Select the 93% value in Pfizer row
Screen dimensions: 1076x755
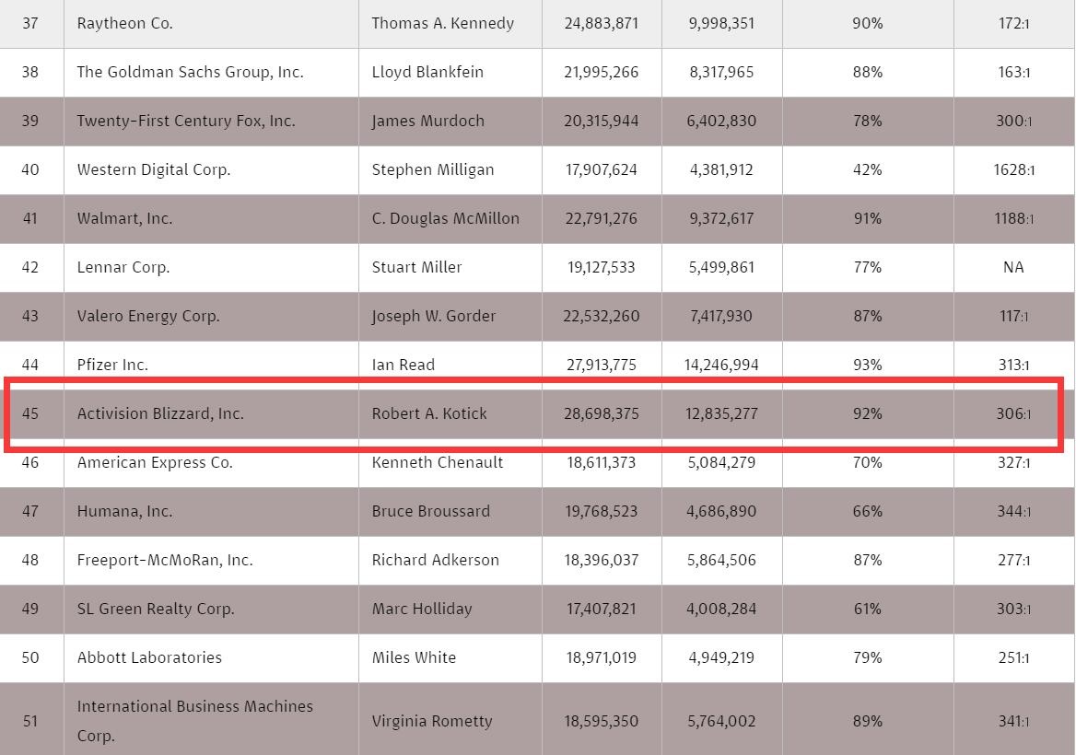[x=867, y=365]
